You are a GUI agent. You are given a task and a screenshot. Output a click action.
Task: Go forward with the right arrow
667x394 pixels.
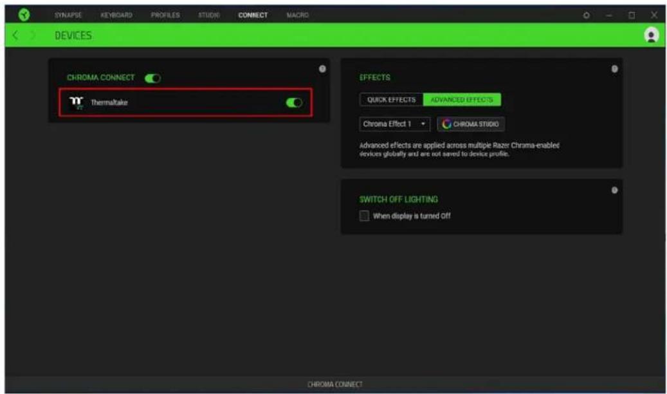[x=33, y=35]
